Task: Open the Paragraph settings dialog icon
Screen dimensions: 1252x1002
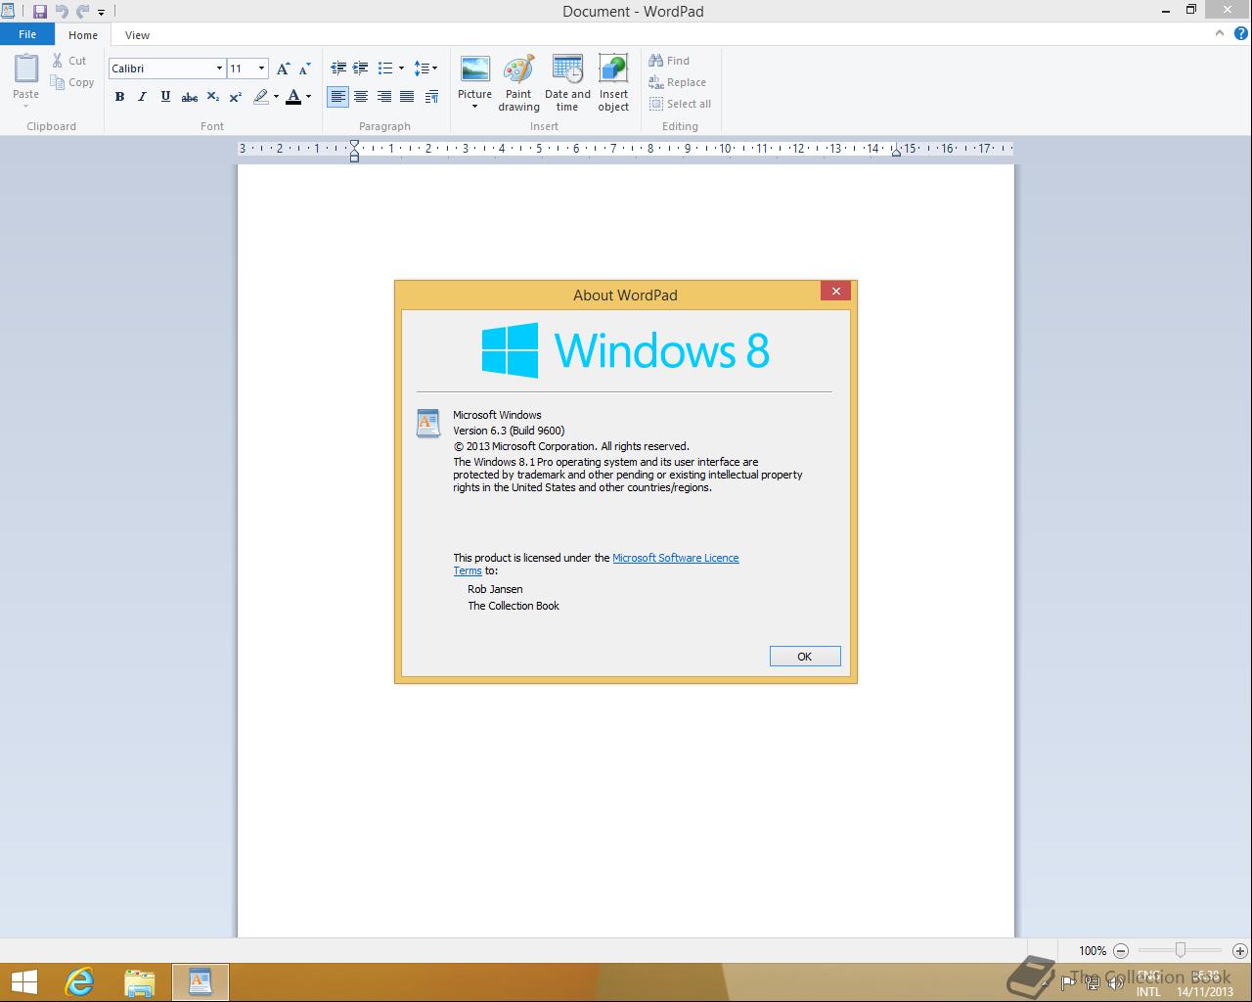Action: coord(432,96)
